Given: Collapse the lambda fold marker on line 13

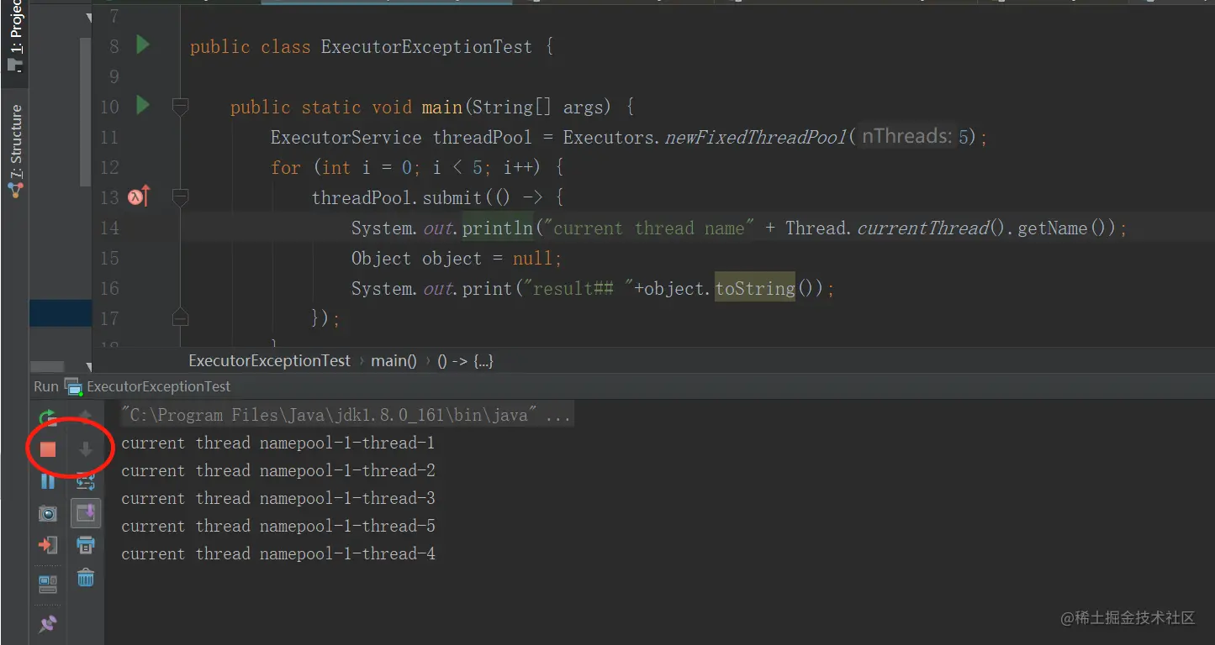Looking at the screenshot, I should tap(180, 197).
